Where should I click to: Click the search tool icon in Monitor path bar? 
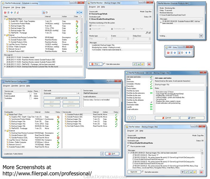(x=147, y=33)
